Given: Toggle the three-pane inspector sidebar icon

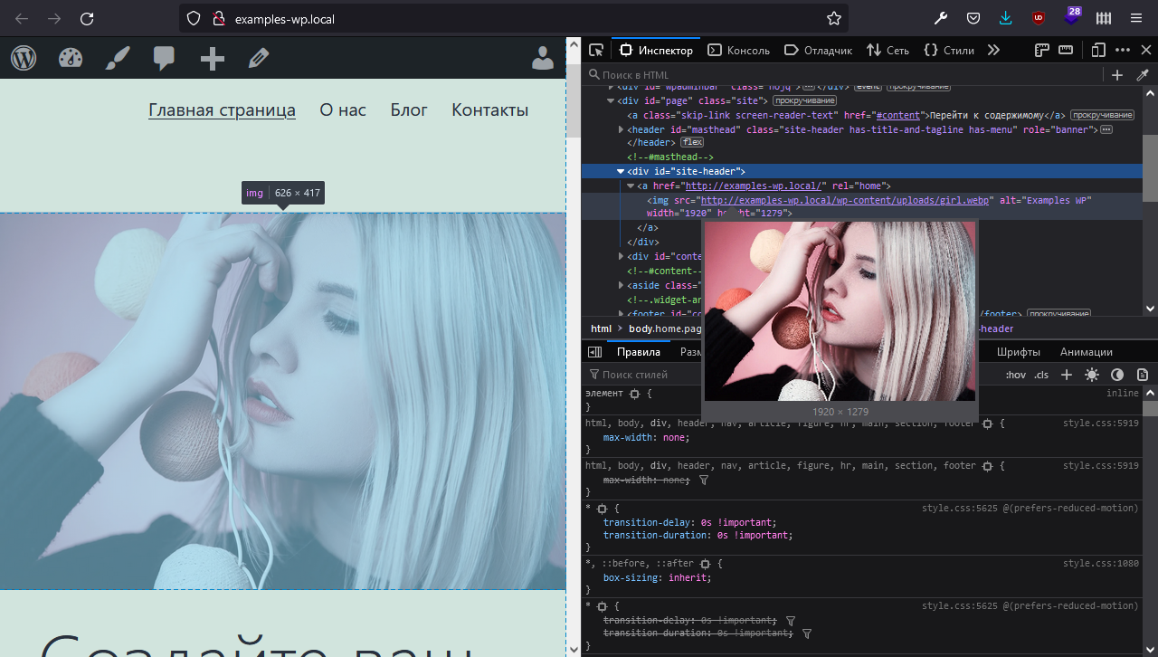Looking at the screenshot, I should [594, 352].
